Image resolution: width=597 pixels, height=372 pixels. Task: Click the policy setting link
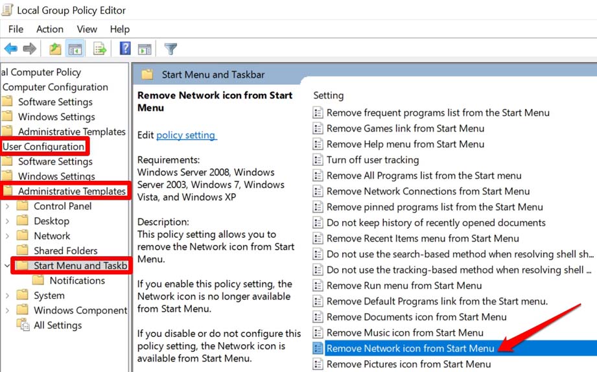coord(186,135)
